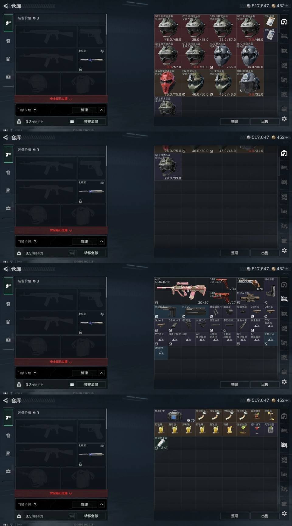Toggle knife lock icon on cocktail inventory screen
Image resolution: width=292 pixels, height=526 pixels.
click(x=80, y=464)
